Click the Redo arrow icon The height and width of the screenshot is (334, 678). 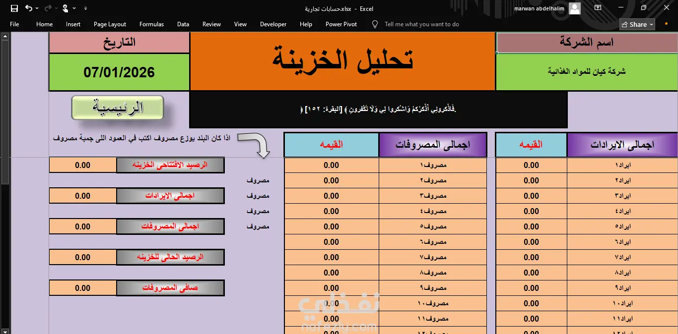(x=48, y=8)
